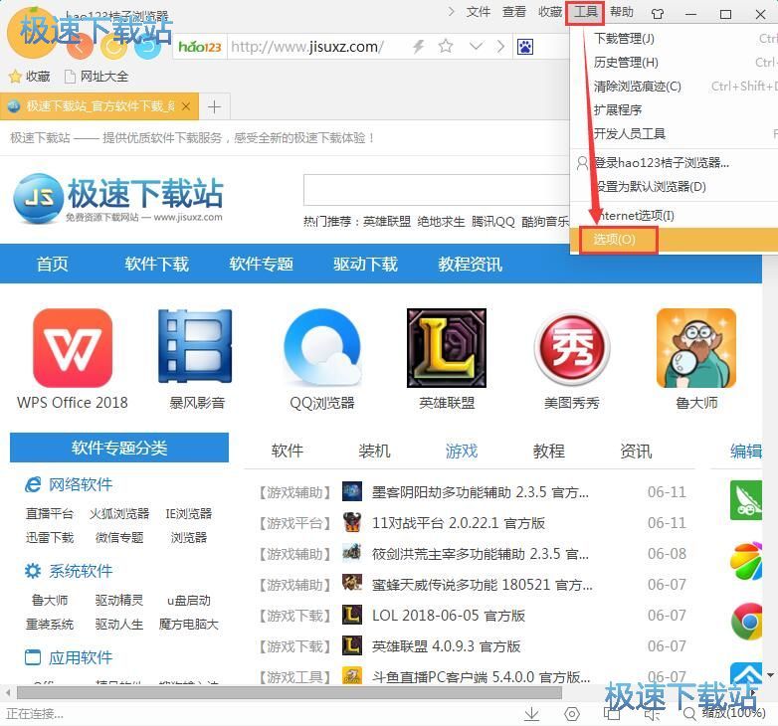Toggle the speaker mute icon in status bar
The height and width of the screenshot is (726, 778).
point(652,714)
